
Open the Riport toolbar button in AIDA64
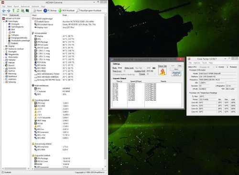38,11
